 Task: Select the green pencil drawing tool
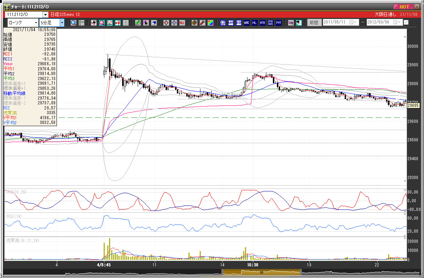138,23
